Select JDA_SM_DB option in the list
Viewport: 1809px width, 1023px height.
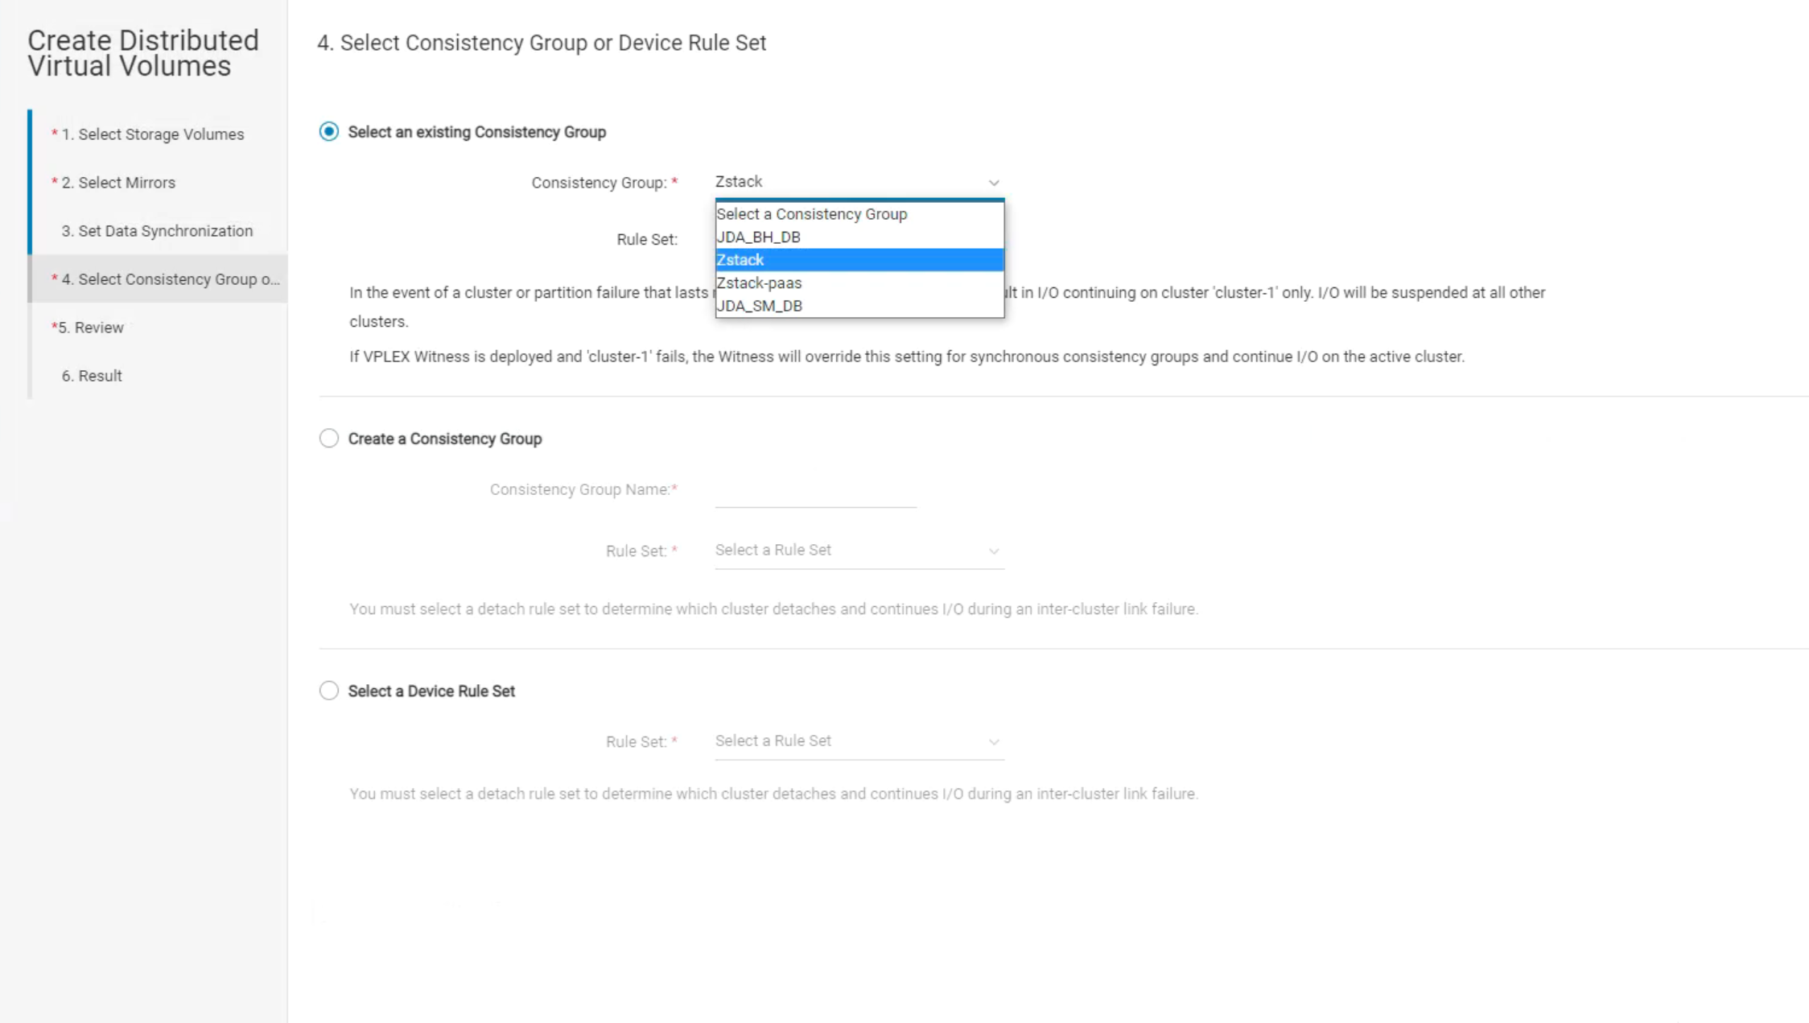(759, 306)
